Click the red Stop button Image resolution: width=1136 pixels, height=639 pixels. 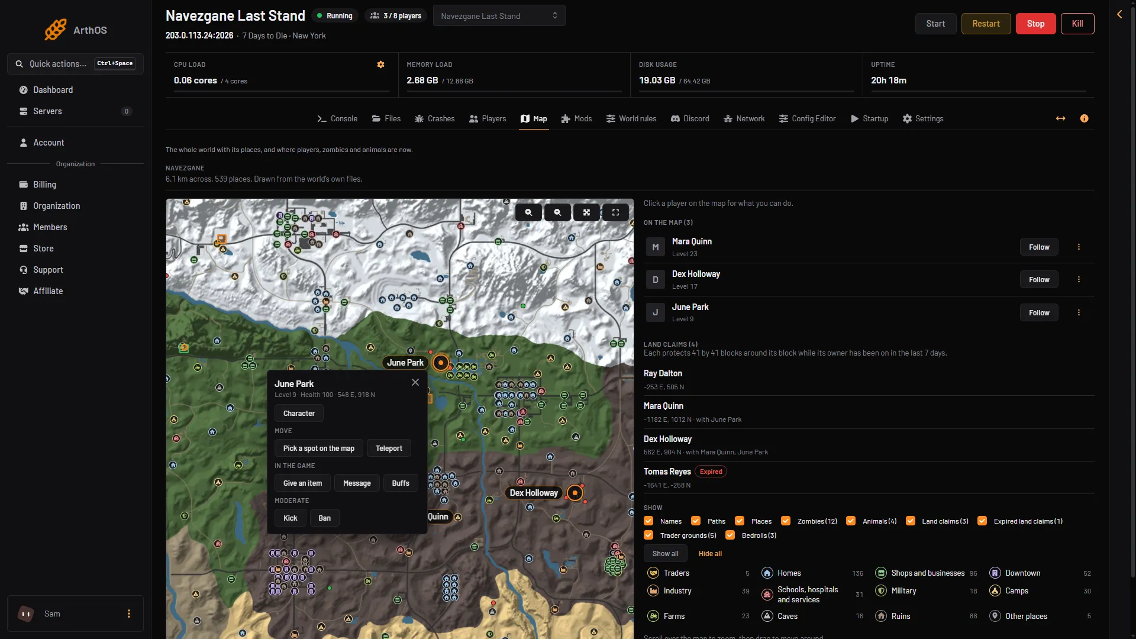pyautogui.click(x=1035, y=24)
